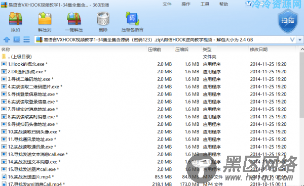Click the 添加 (Add) toolbar icon
Screen dimensions: 304x186
click(x=16, y=19)
